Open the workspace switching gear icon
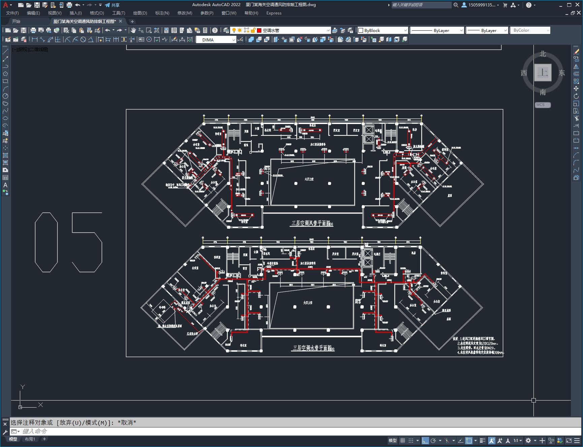583x447 pixels. click(x=528, y=440)
